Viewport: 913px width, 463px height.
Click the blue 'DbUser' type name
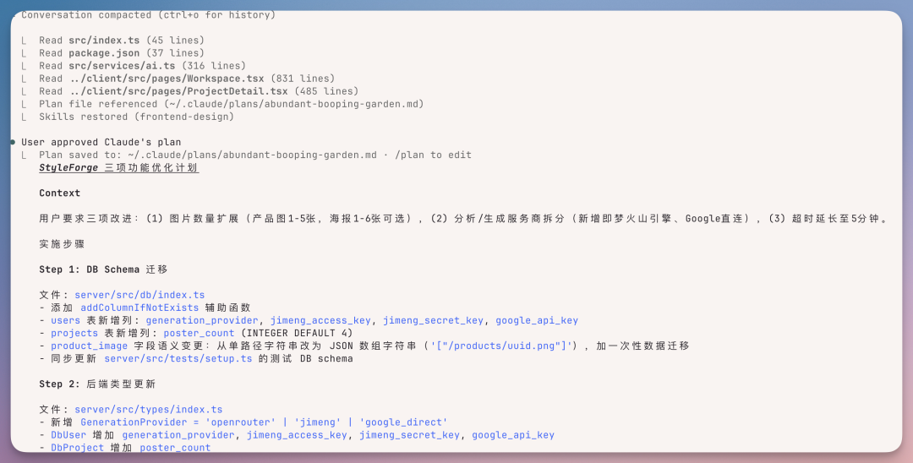(x=68, y=435)
